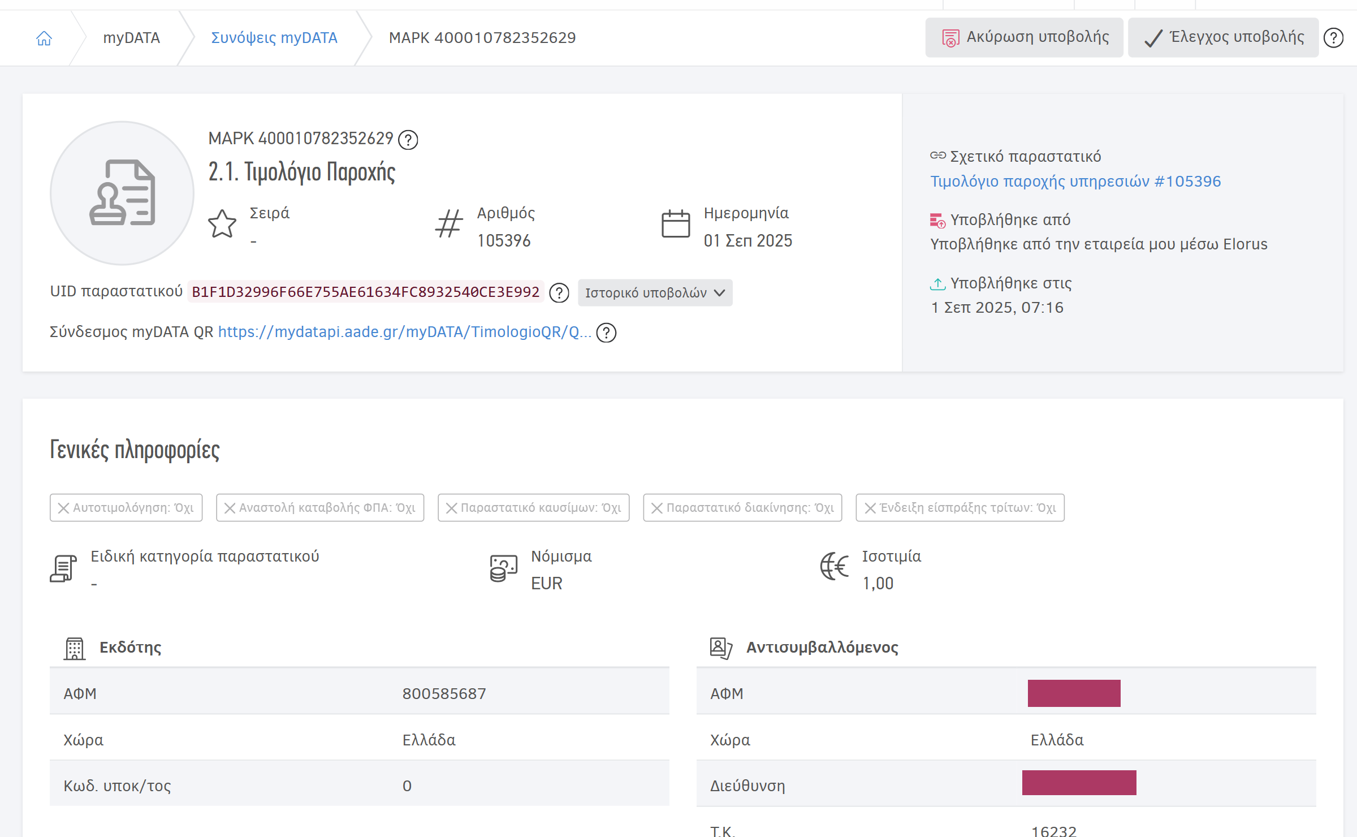This screenshot has height=837, width=1357.
Task: Click the question mark next to MAPK 40001078235262
Action: click(407, 139)
